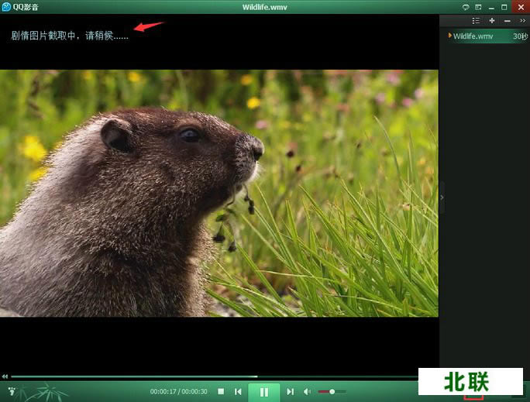Open the QQ影音 main menu

22,7
